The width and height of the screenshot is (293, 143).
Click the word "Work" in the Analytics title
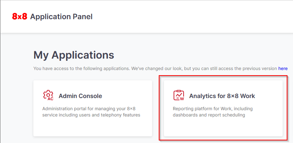[x=247, y=96]
